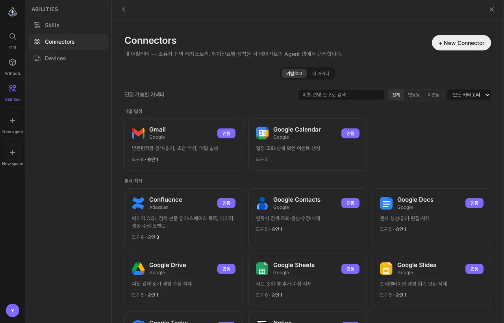This screenshot has width=504, height=323.
Task: Click the New agent plus icon
Action: pyautogui.click(x=13, y=121)
